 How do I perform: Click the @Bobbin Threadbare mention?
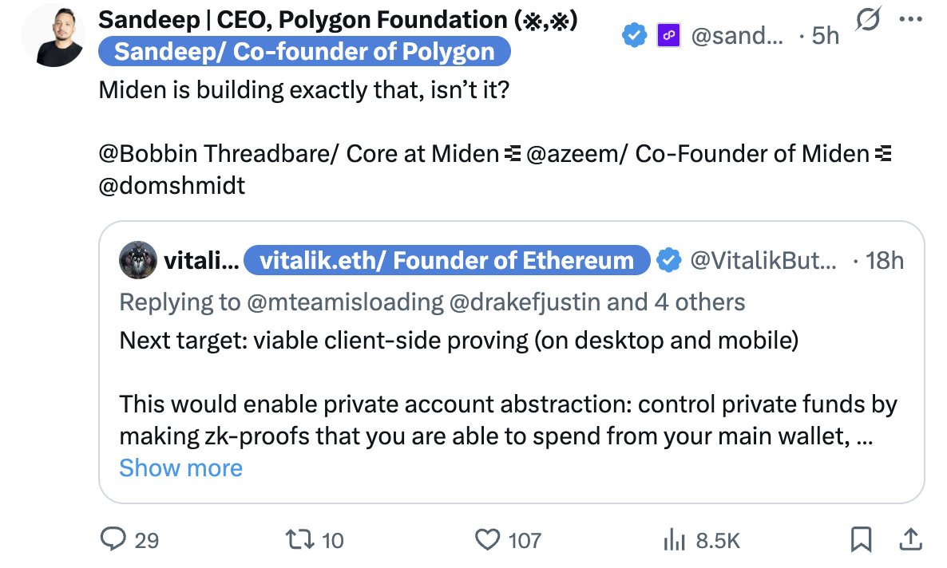pos(297,152)
